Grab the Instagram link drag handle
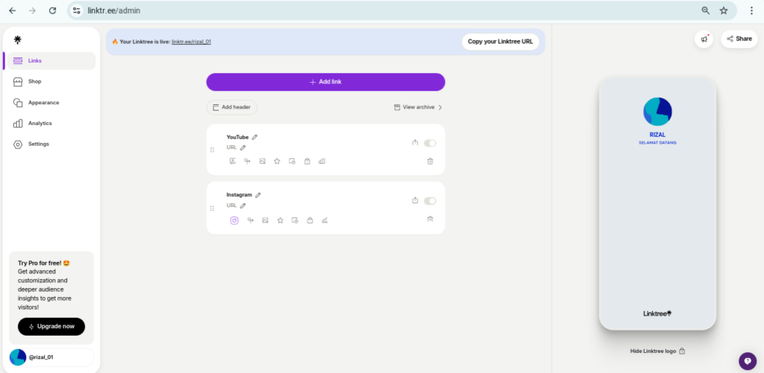764x373 pixels. (x=213, y=208)
